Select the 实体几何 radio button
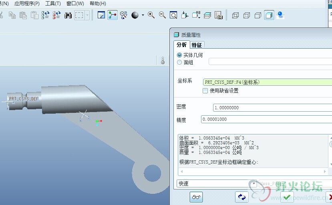332x205 pixels. (x=179, y=55)
